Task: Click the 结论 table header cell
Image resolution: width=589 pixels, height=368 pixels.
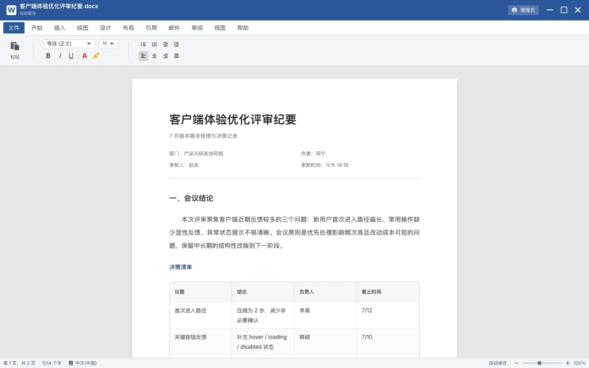Action: point(263,292)
